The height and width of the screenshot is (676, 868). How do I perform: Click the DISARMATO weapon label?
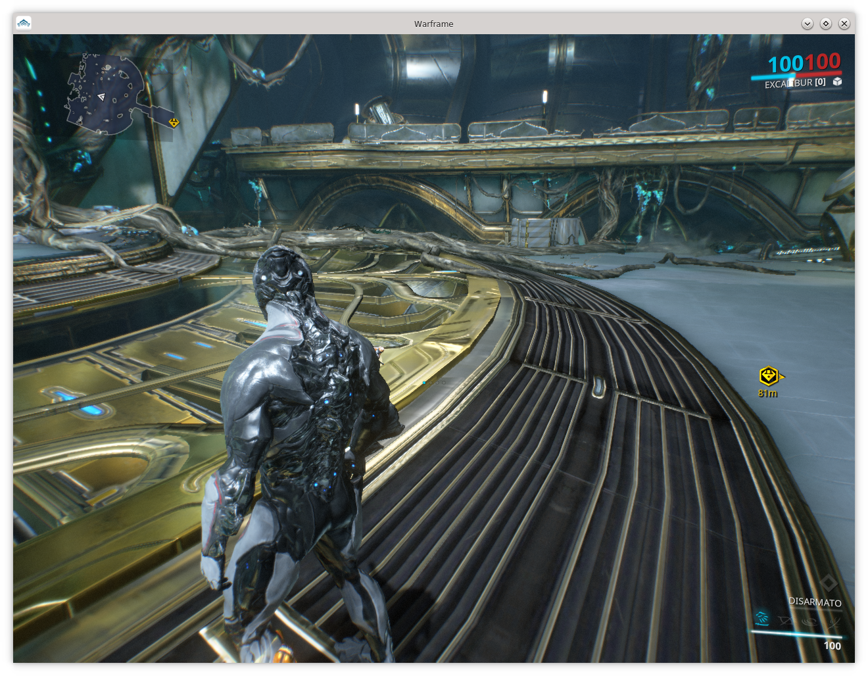pos(815,602)
